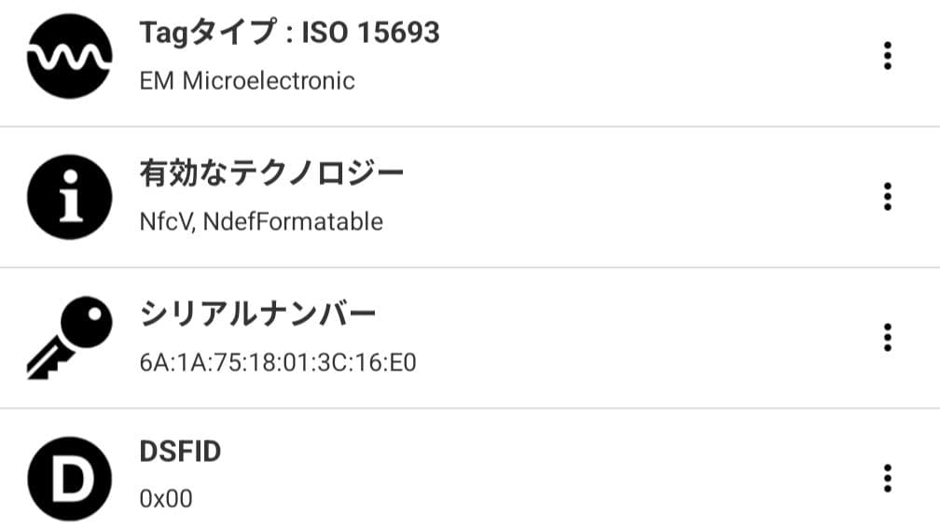Open the three-dot menu for DSFID
The image size is (940, 529).
point(887,479)
